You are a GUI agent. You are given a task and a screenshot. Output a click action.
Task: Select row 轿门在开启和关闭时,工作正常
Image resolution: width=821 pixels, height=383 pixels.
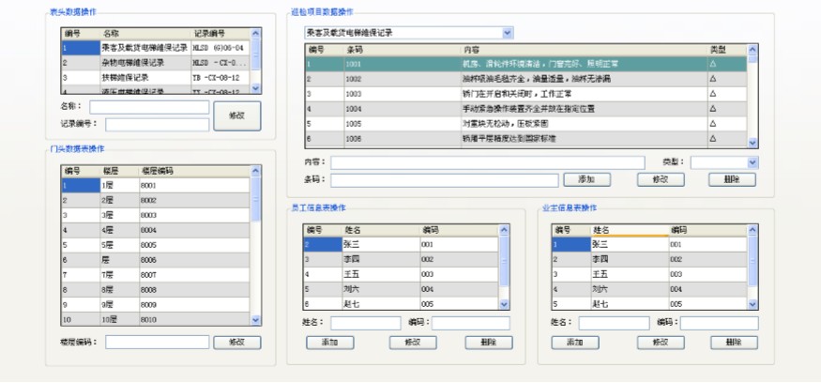tap(526, 94)
